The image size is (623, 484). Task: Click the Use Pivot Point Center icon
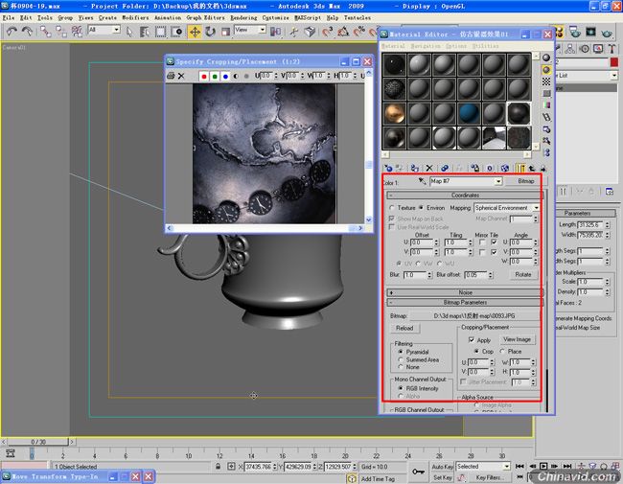point(275,32)
